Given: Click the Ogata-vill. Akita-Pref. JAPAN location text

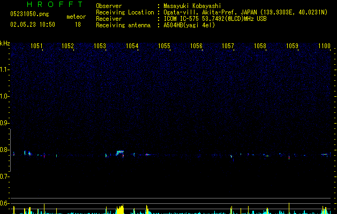Looking at the screenshot, I should pos(245,12).
